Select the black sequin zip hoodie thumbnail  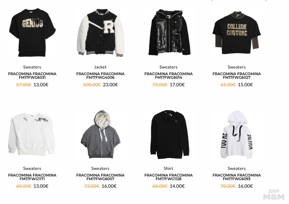tap(169, 32)
